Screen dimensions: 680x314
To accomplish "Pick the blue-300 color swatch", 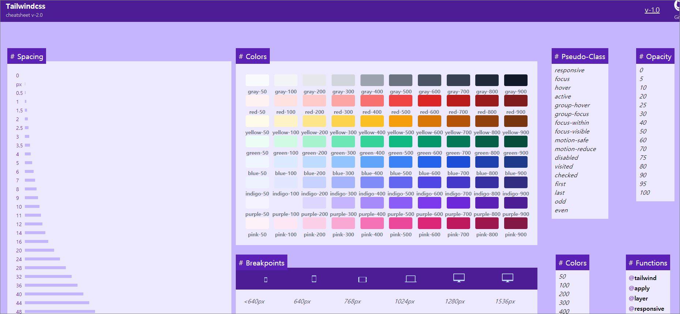I will point(343,162).
